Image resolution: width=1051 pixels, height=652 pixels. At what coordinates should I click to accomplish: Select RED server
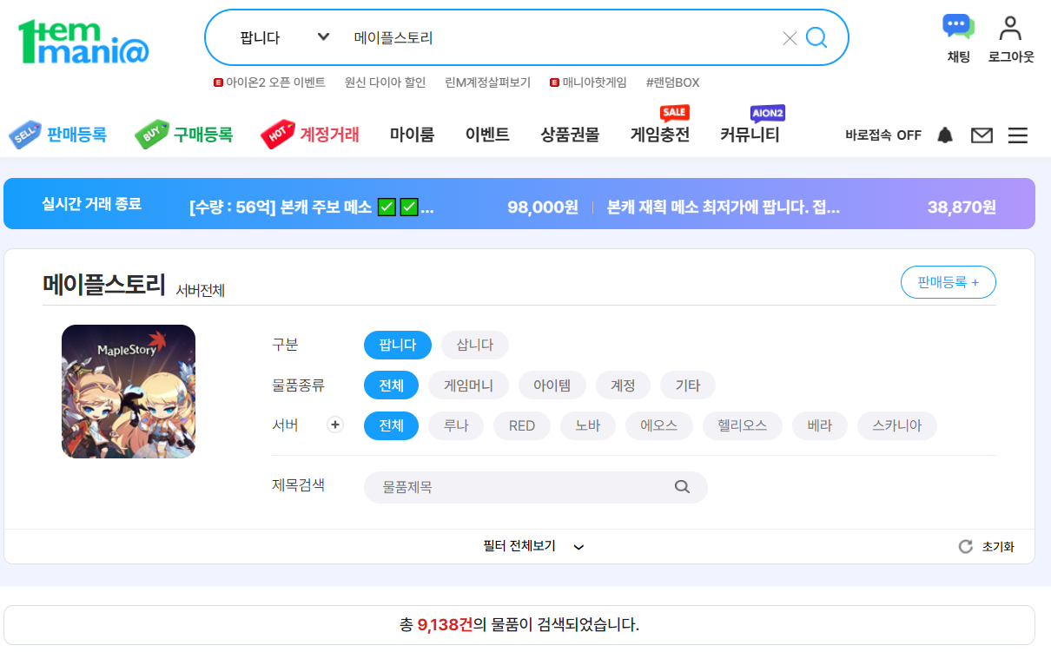(x=522, y=426)
